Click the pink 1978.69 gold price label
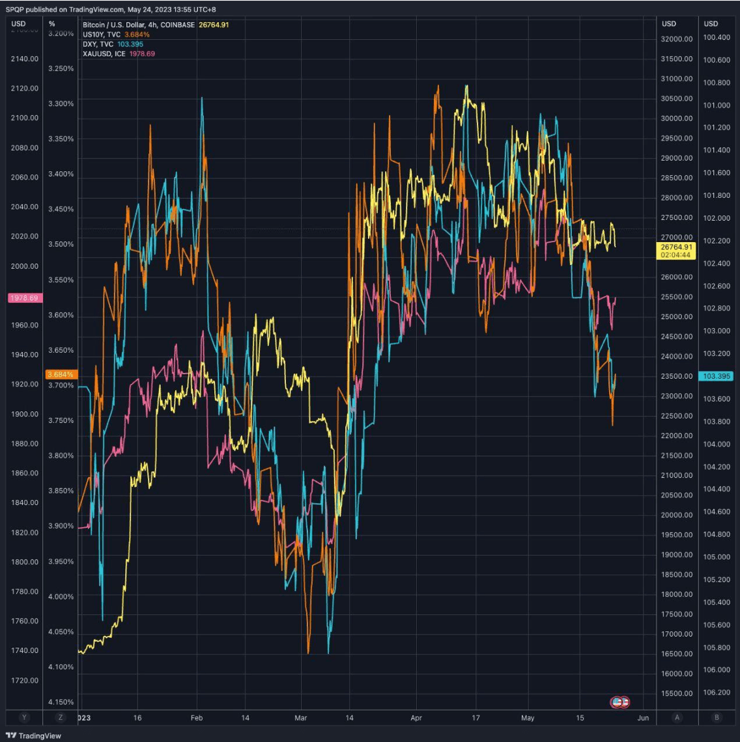The height and width of the screenshot is (742, 740). pyautogui.click(x=24, y=297)
